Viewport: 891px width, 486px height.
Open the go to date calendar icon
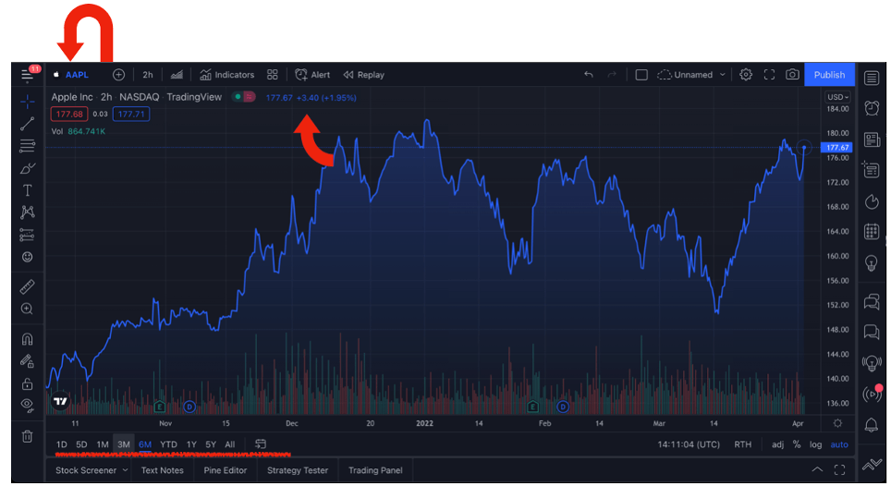pyautogui.click(x=261, y=444)
